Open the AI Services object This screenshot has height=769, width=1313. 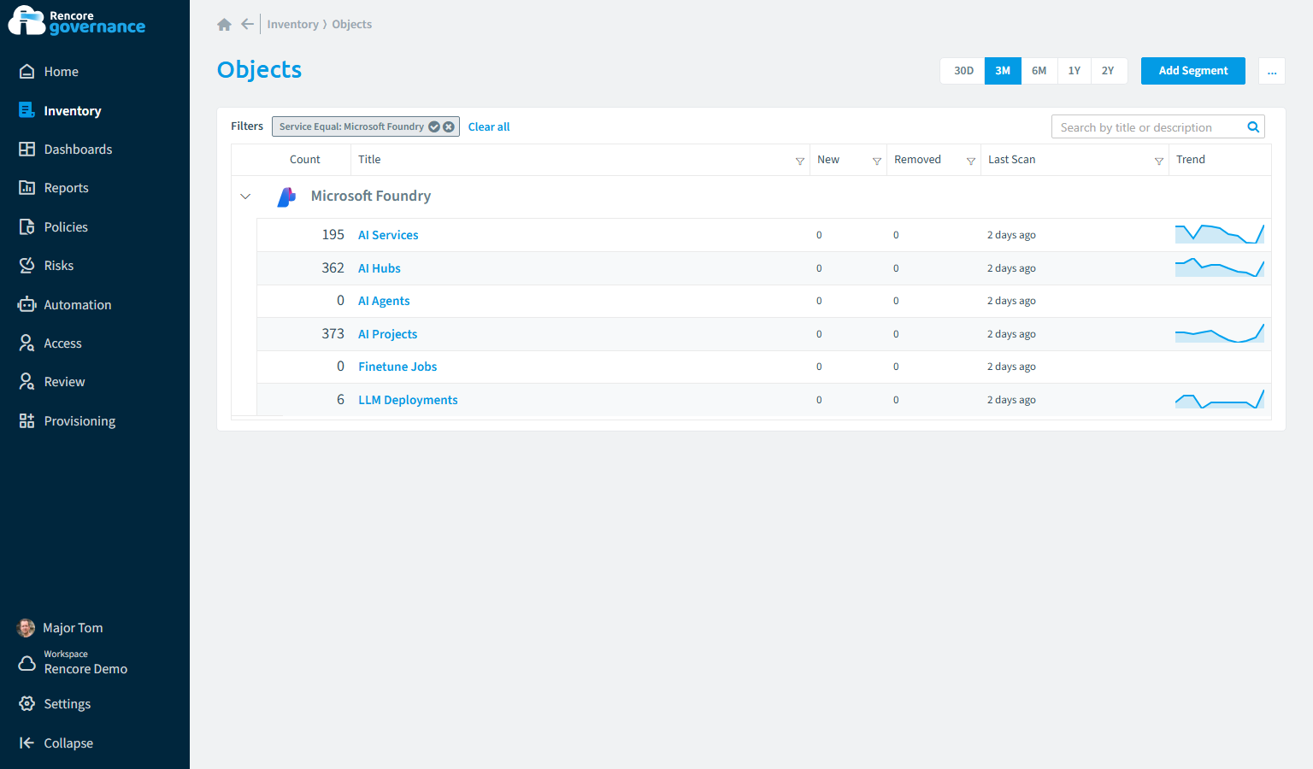point(388,235)
